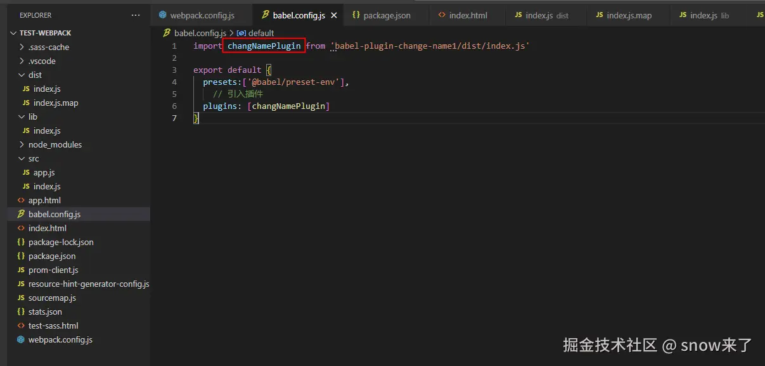The height and width of the screenshot is (366, 765).
Task: Click the EXPLORER panel title
Action: click(35, 15)
